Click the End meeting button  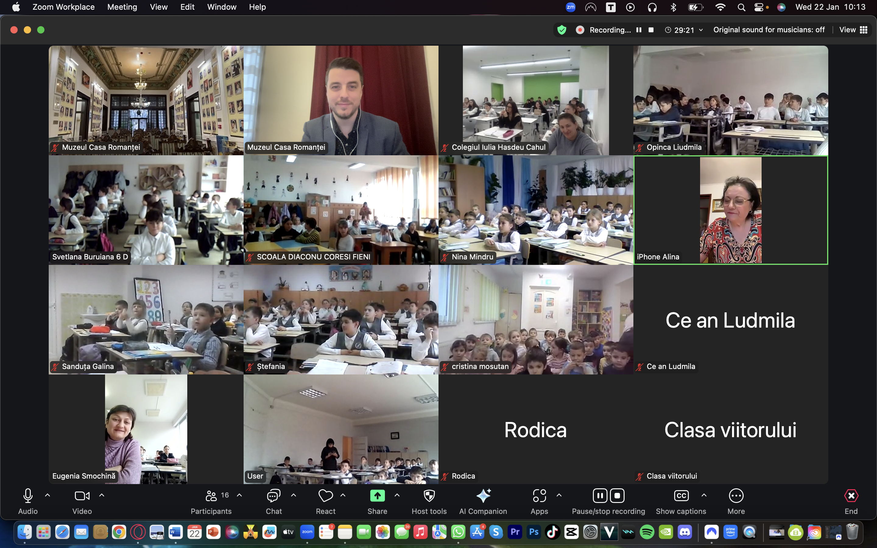coord(851,496)
